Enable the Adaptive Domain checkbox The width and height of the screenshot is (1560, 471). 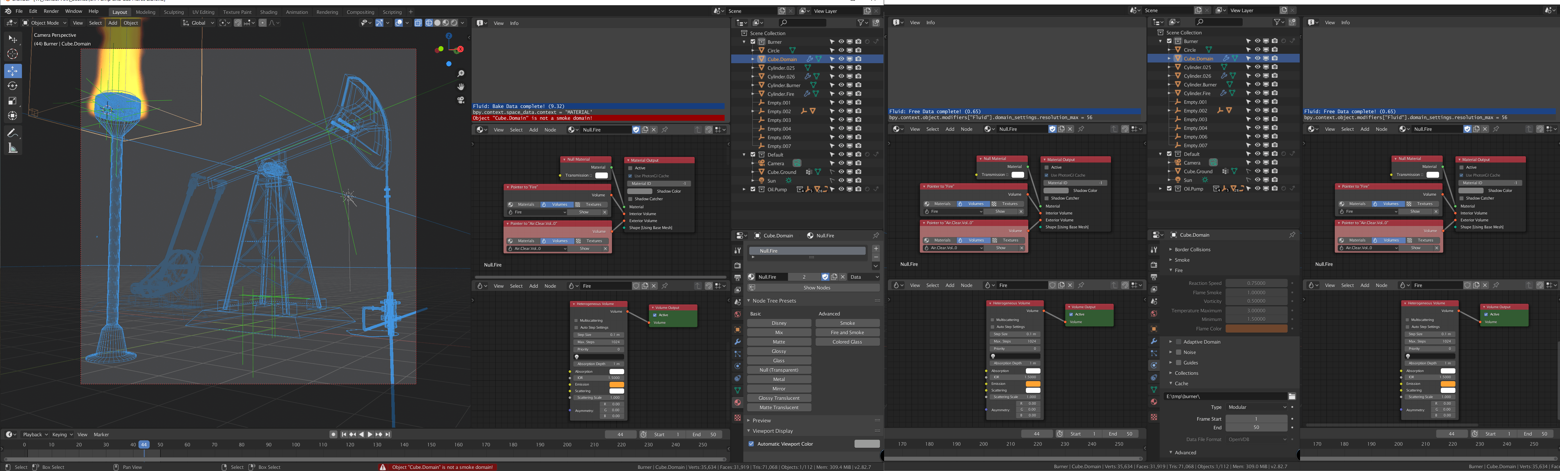[x=1178, y=342]
